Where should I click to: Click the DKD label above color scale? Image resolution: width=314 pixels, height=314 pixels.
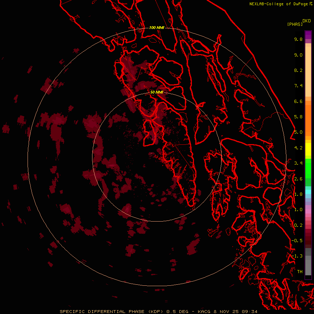click(x=307, y=21)
